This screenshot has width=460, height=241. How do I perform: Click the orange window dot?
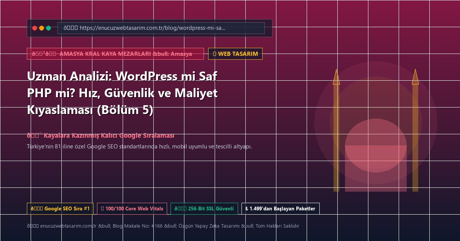[x=41, y=28]
